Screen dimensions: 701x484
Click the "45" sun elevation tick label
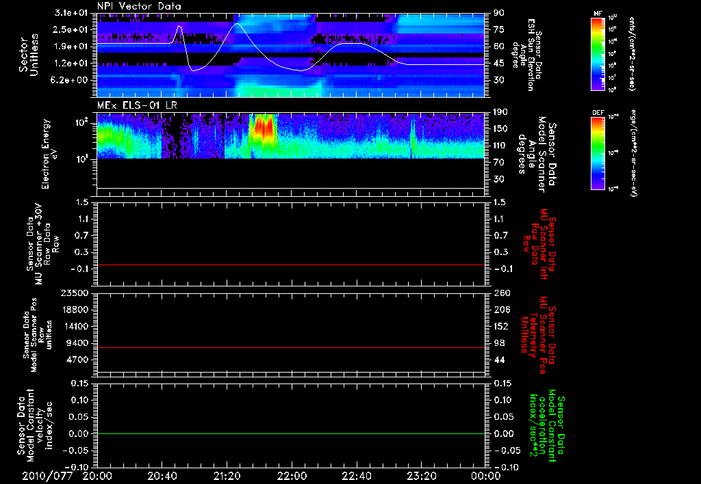click(499, 64)
